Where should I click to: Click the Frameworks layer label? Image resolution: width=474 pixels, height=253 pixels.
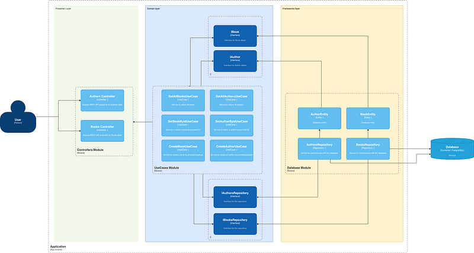[x=291, y=9]
